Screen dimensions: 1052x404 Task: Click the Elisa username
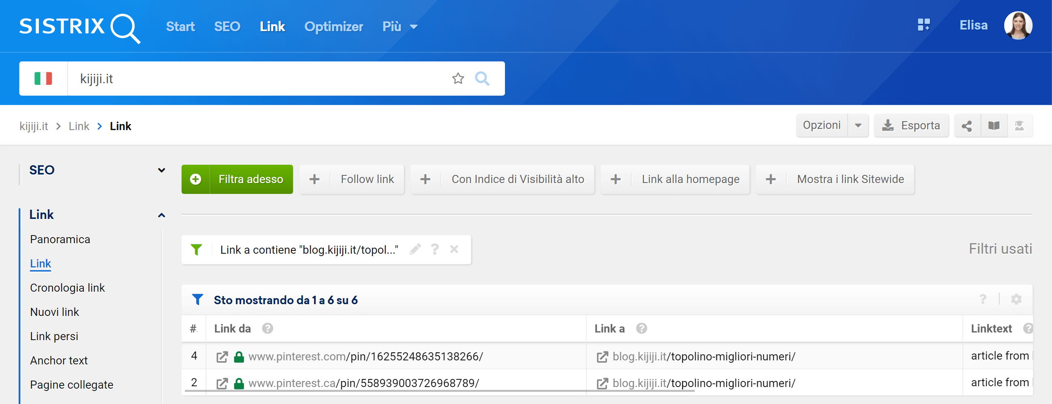coord(973,25)
